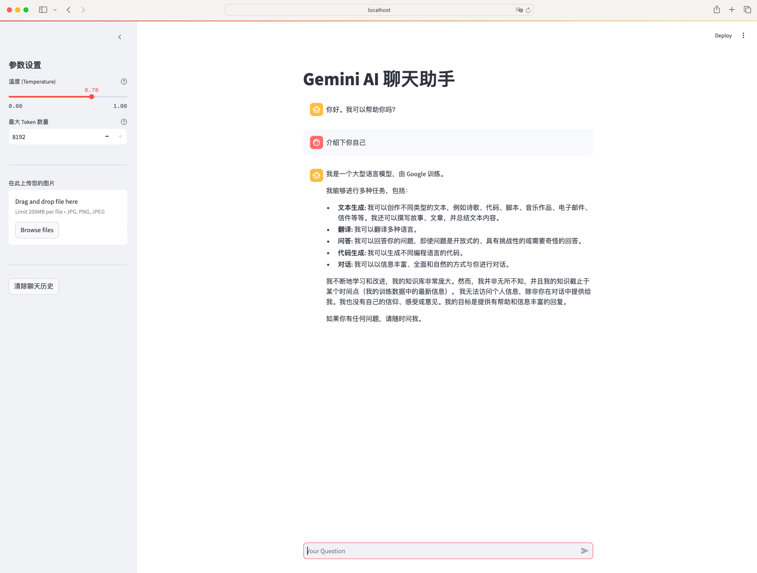Click the Safari sidebar toggle icon

43,10
